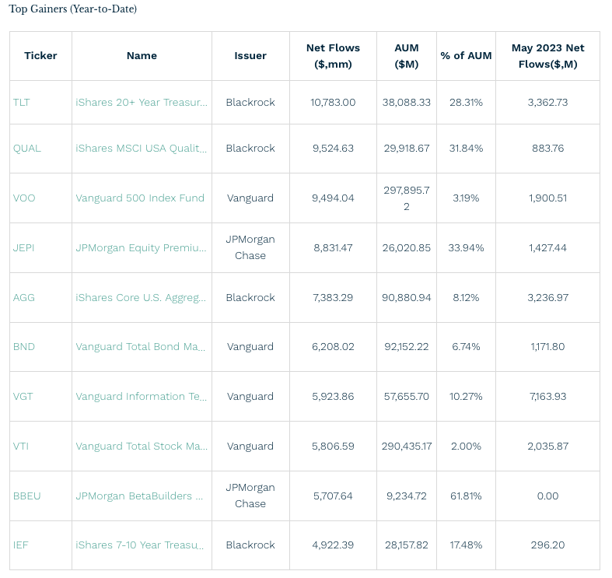Select the net flows value 5,806.59
This screenshot has width=612, height=578.
(333, 446)
